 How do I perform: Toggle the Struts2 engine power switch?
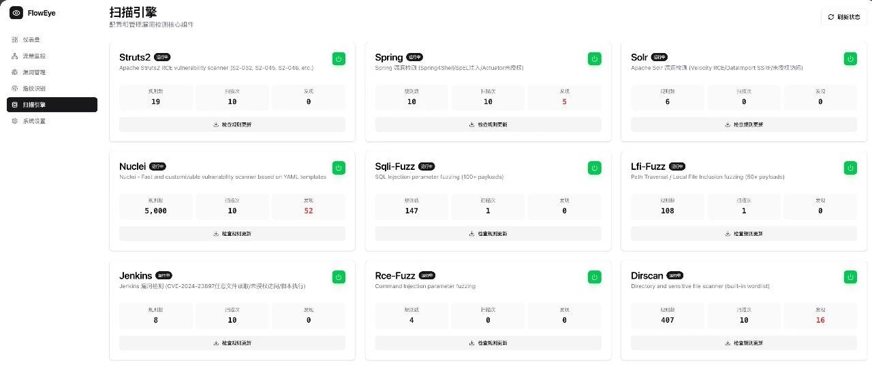click(x=339, y=59)
